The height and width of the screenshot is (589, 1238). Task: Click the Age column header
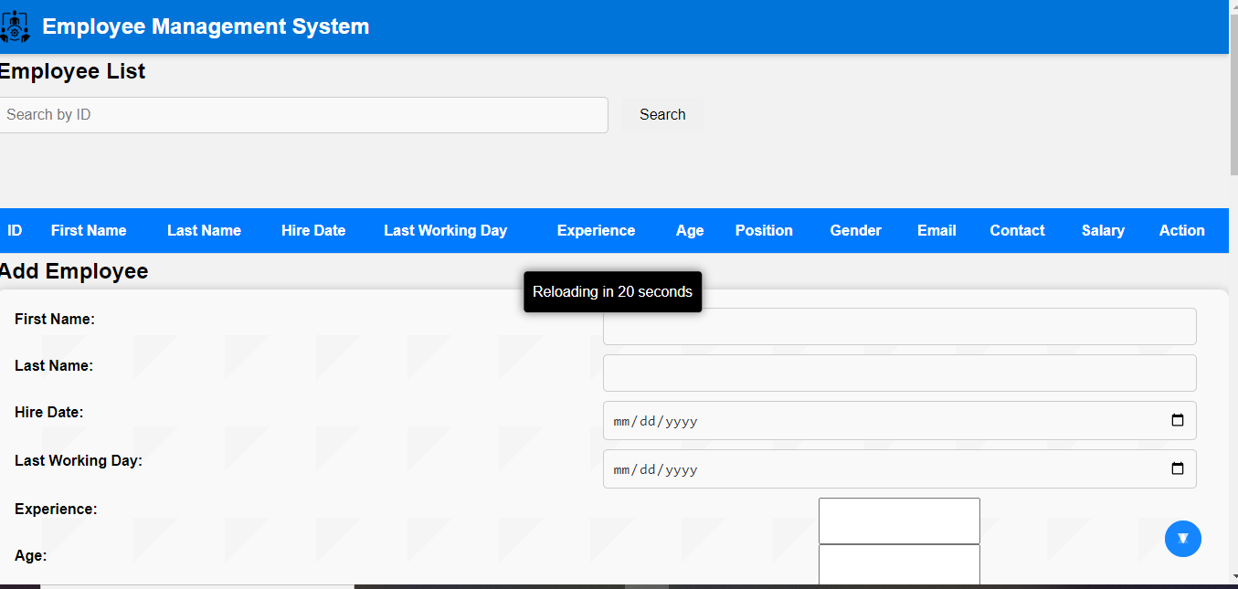pos(690,231)
